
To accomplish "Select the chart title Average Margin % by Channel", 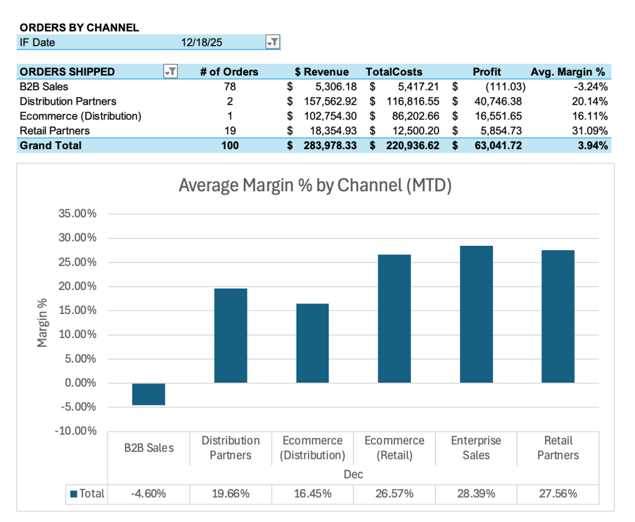I will coord(314,185).
